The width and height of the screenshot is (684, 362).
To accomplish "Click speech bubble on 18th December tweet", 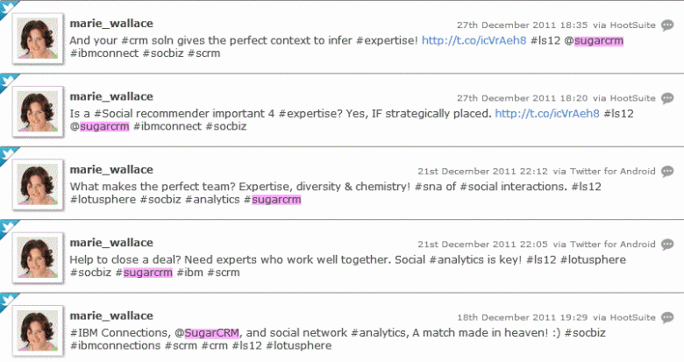I will 667,316.
